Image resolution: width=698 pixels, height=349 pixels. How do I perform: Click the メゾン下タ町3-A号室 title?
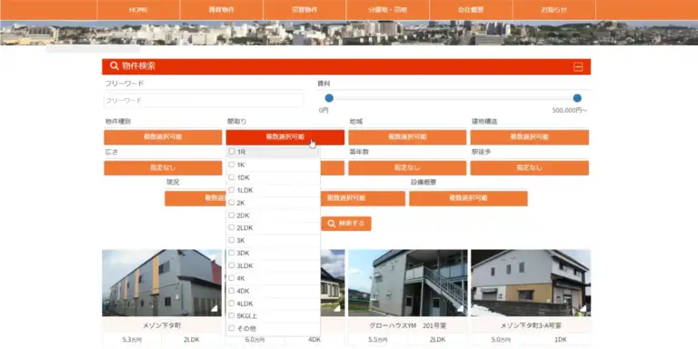[531, 325]
